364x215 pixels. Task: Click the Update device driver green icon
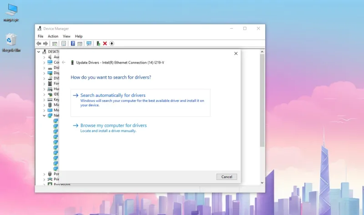[x=98, y=44]
